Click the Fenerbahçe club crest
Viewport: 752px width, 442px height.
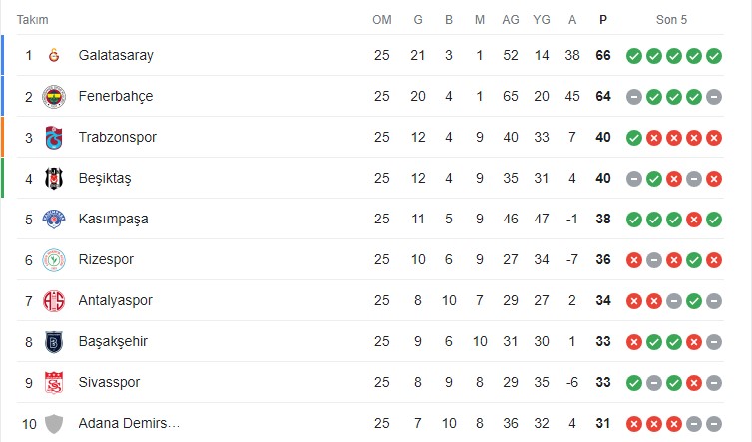click(54, 97)
